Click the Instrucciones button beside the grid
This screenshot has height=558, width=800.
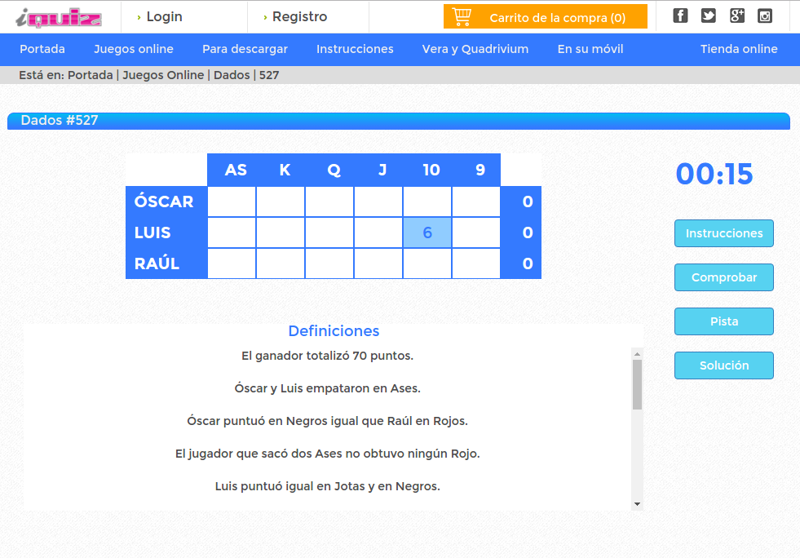point(724,233)
